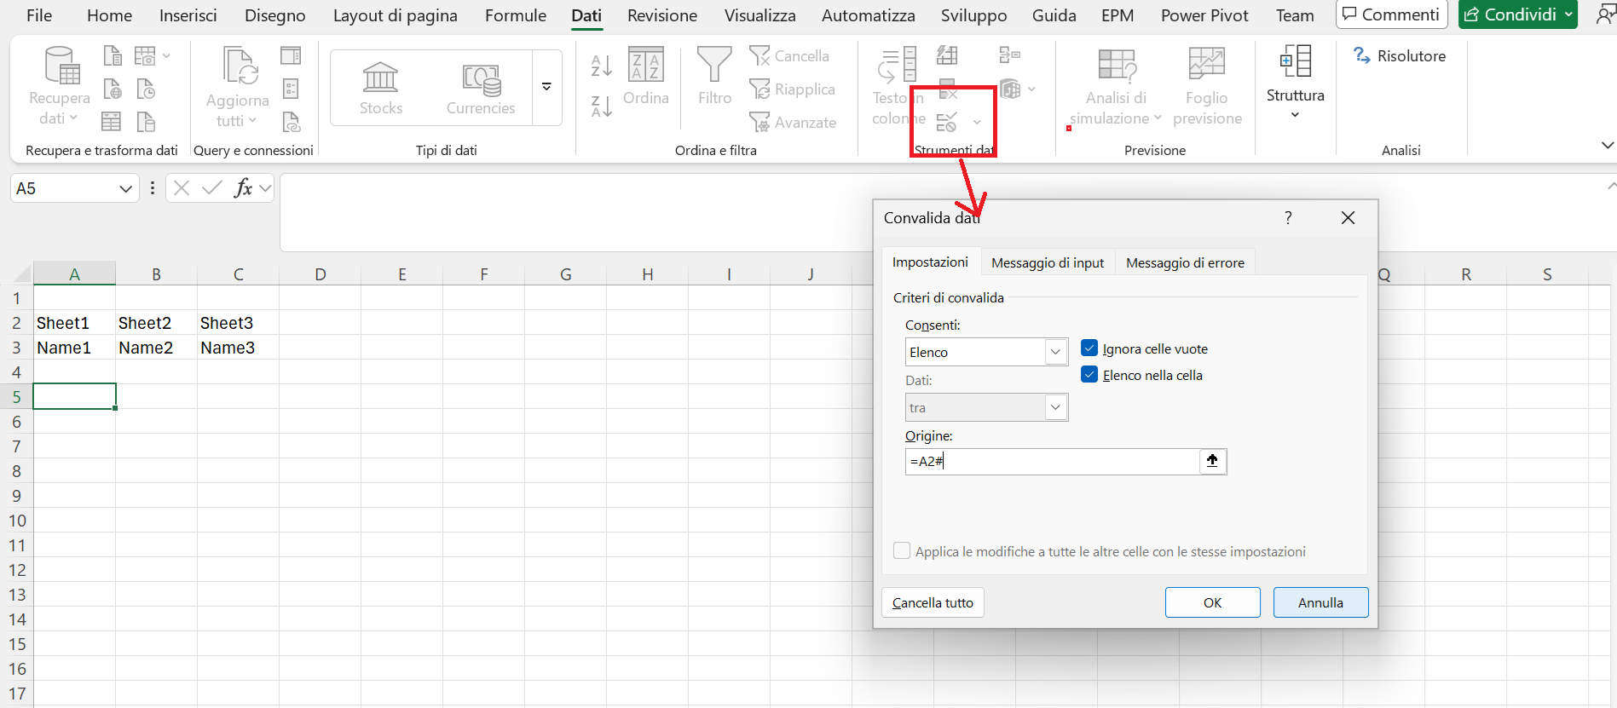The height and width of the screenshot is (708, 1617).
Task: Expand the Name Box dropdown arrow
Action: (125, 189)
